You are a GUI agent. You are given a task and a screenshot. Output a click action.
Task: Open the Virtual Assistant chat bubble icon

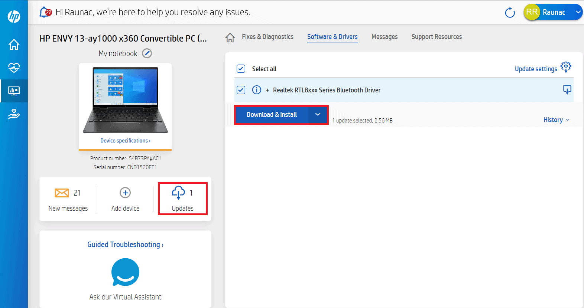click(x=125, y=272)
